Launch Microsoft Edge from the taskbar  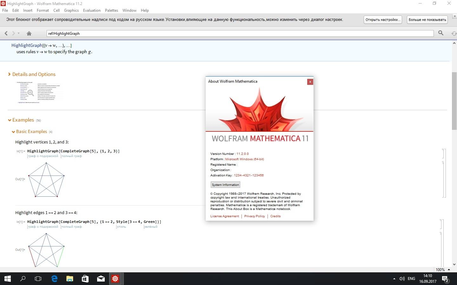pyautogui.click(x=54, y=279)
